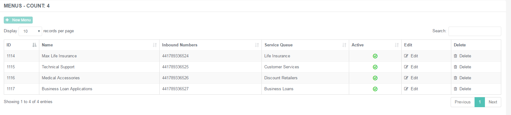Click sort arrows on Inbound Numbers column
The height and width of the screenshot is (115, 511).
257,45
